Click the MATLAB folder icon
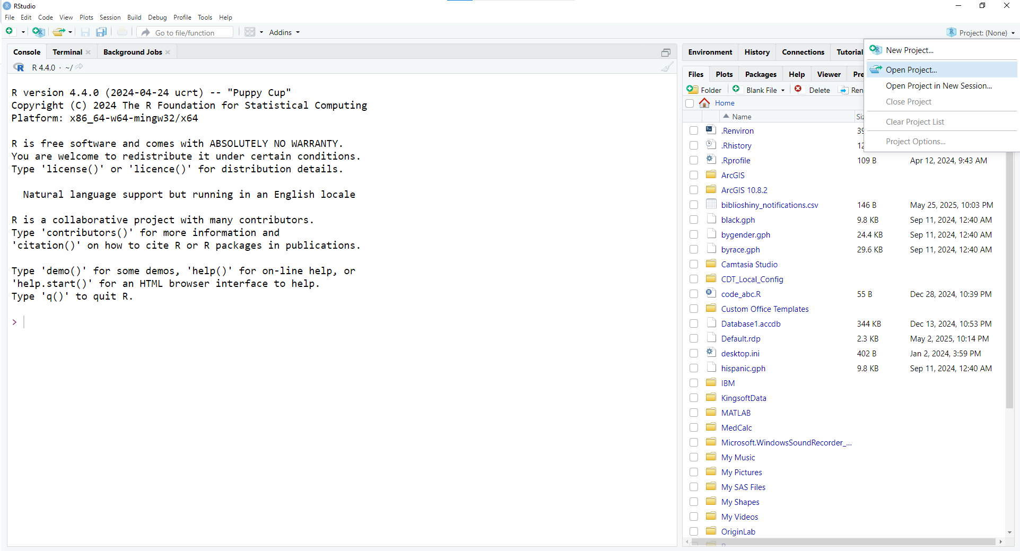The image size is (1020, 551). point(711,412)
